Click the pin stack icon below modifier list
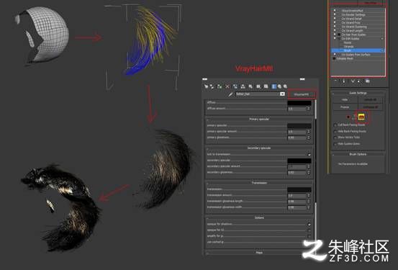 tap(336, 81)
